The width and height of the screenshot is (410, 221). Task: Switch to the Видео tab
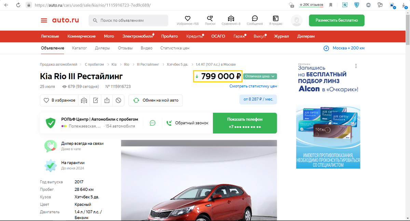tap(147, 48)
